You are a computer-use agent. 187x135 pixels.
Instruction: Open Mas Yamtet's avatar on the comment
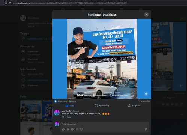[x=57, y=113]
